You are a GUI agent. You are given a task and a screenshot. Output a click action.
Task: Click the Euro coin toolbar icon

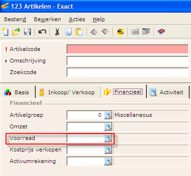(x=120, y=32)
